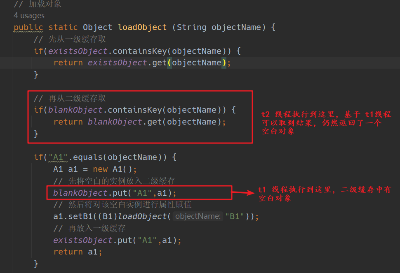Click the "B1" string literal argument
400x273 pixels.
pos(235,216)
